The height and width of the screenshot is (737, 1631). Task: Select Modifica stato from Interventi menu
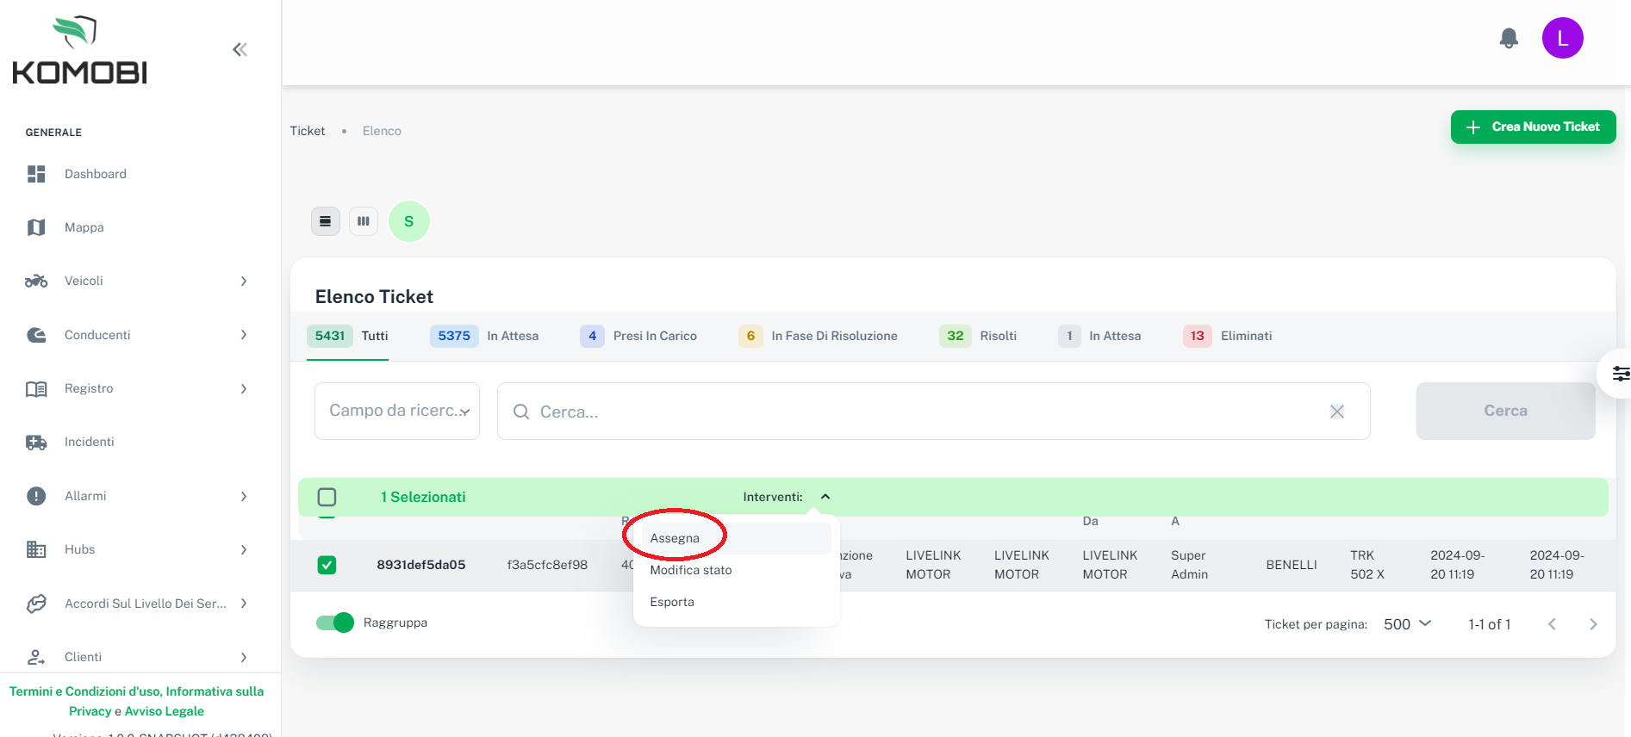click(691, 570)
